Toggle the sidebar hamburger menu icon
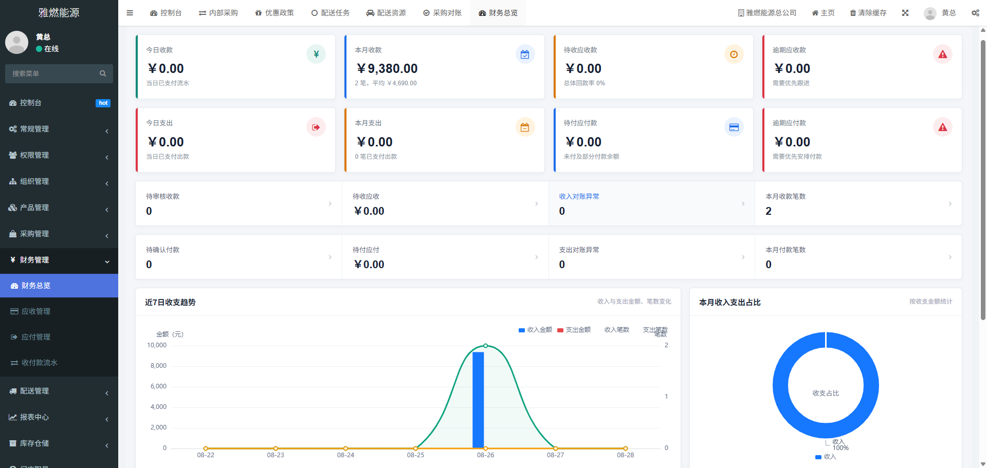987x468 pixels. 130,13
